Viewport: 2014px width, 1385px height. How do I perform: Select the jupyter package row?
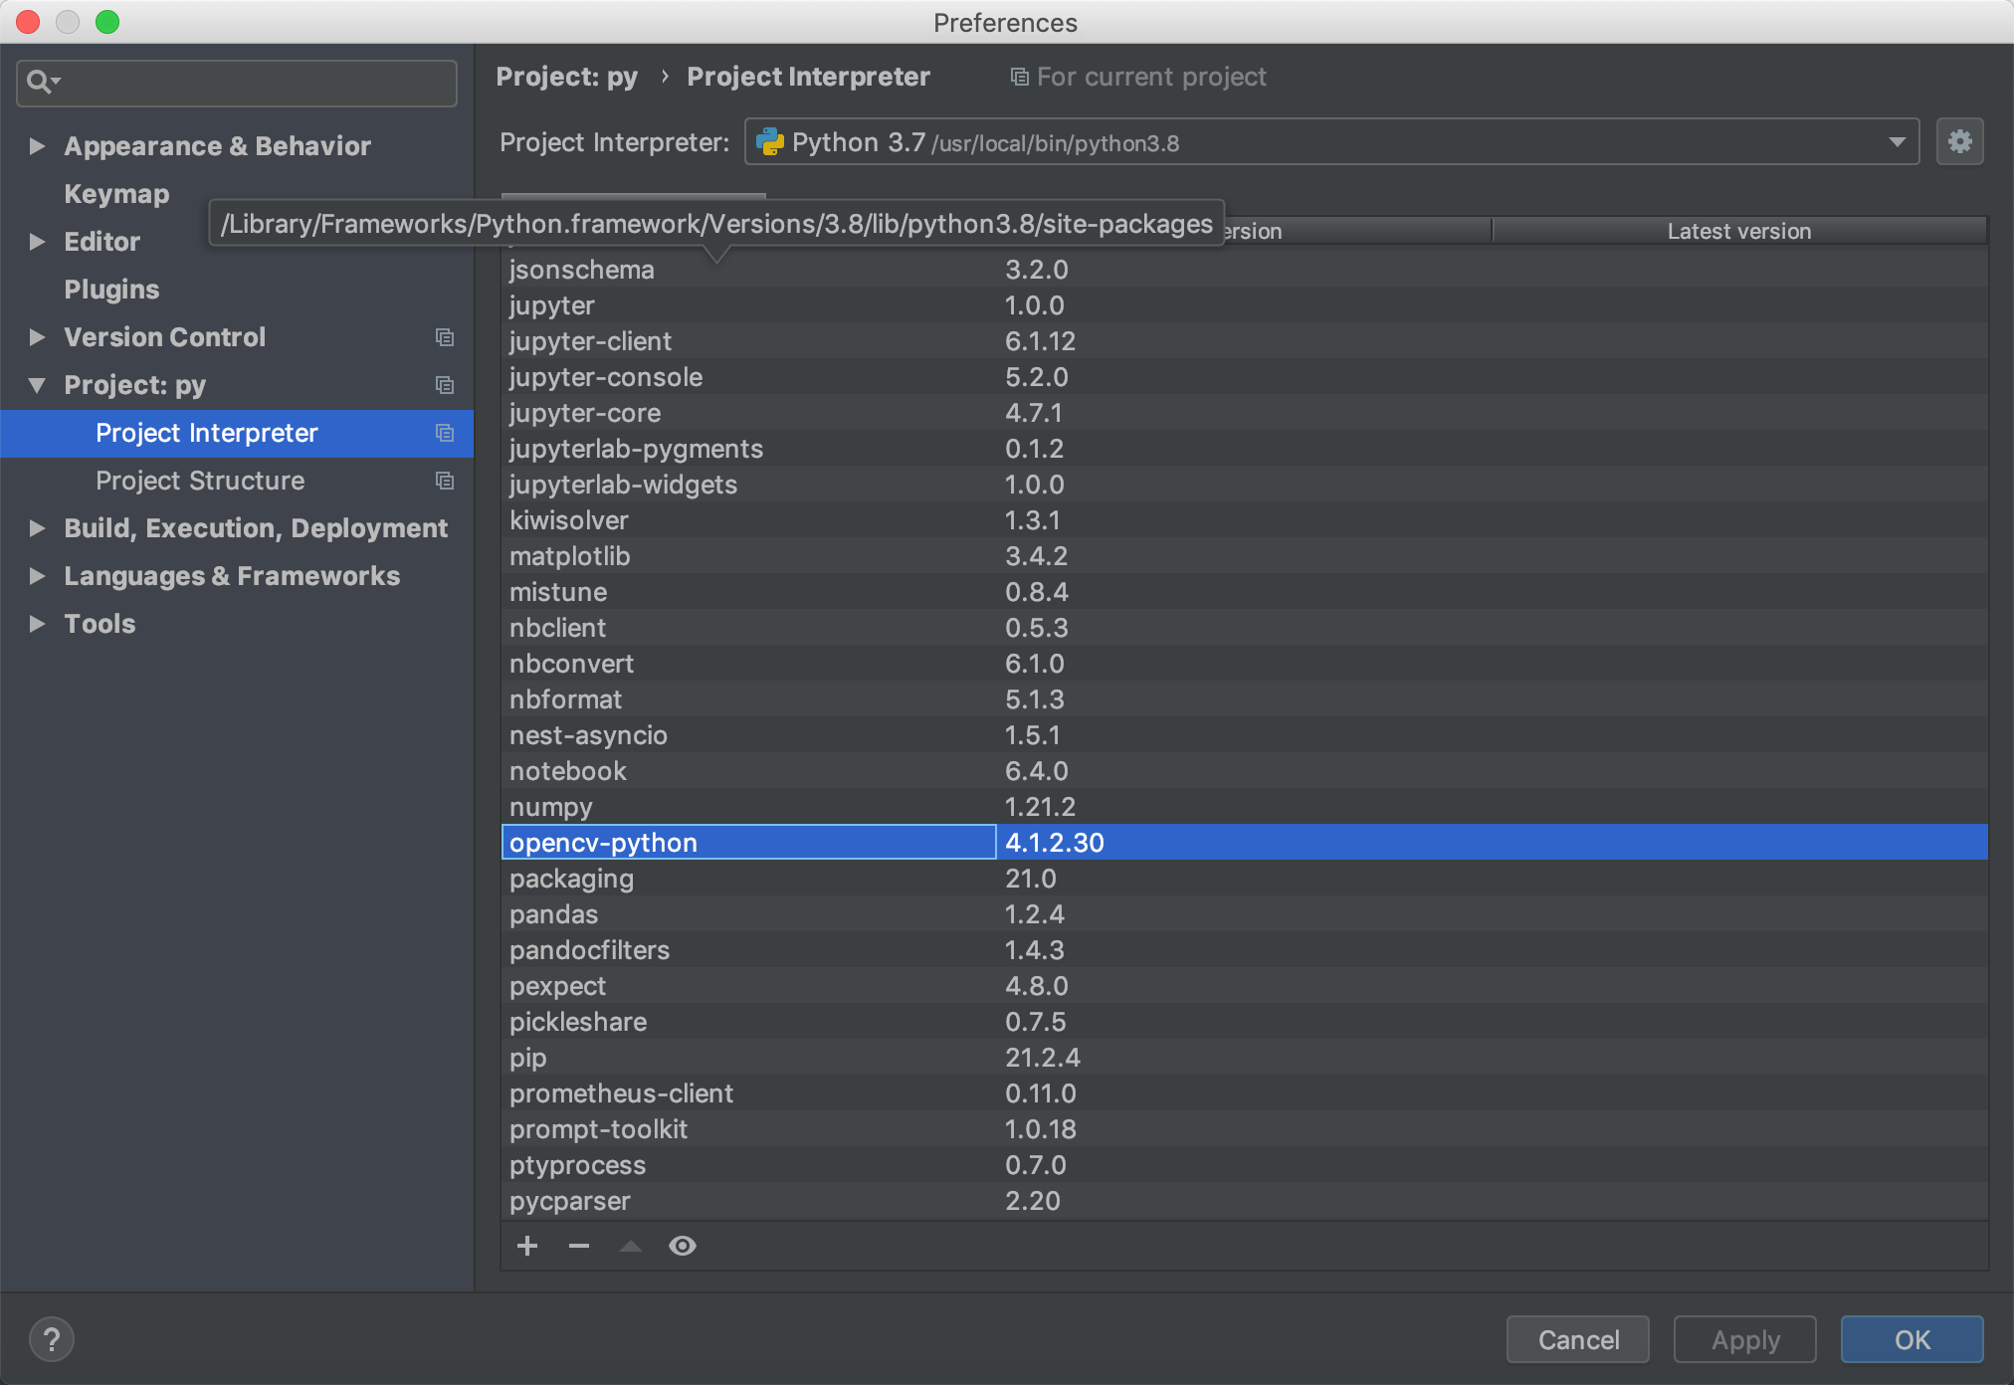pos(1244,305)
